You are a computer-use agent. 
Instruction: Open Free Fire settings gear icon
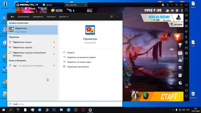click(177, 10)
